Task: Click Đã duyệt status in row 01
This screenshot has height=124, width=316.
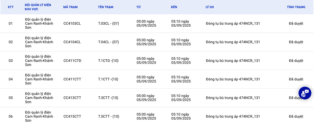Action: pos(296,23)
